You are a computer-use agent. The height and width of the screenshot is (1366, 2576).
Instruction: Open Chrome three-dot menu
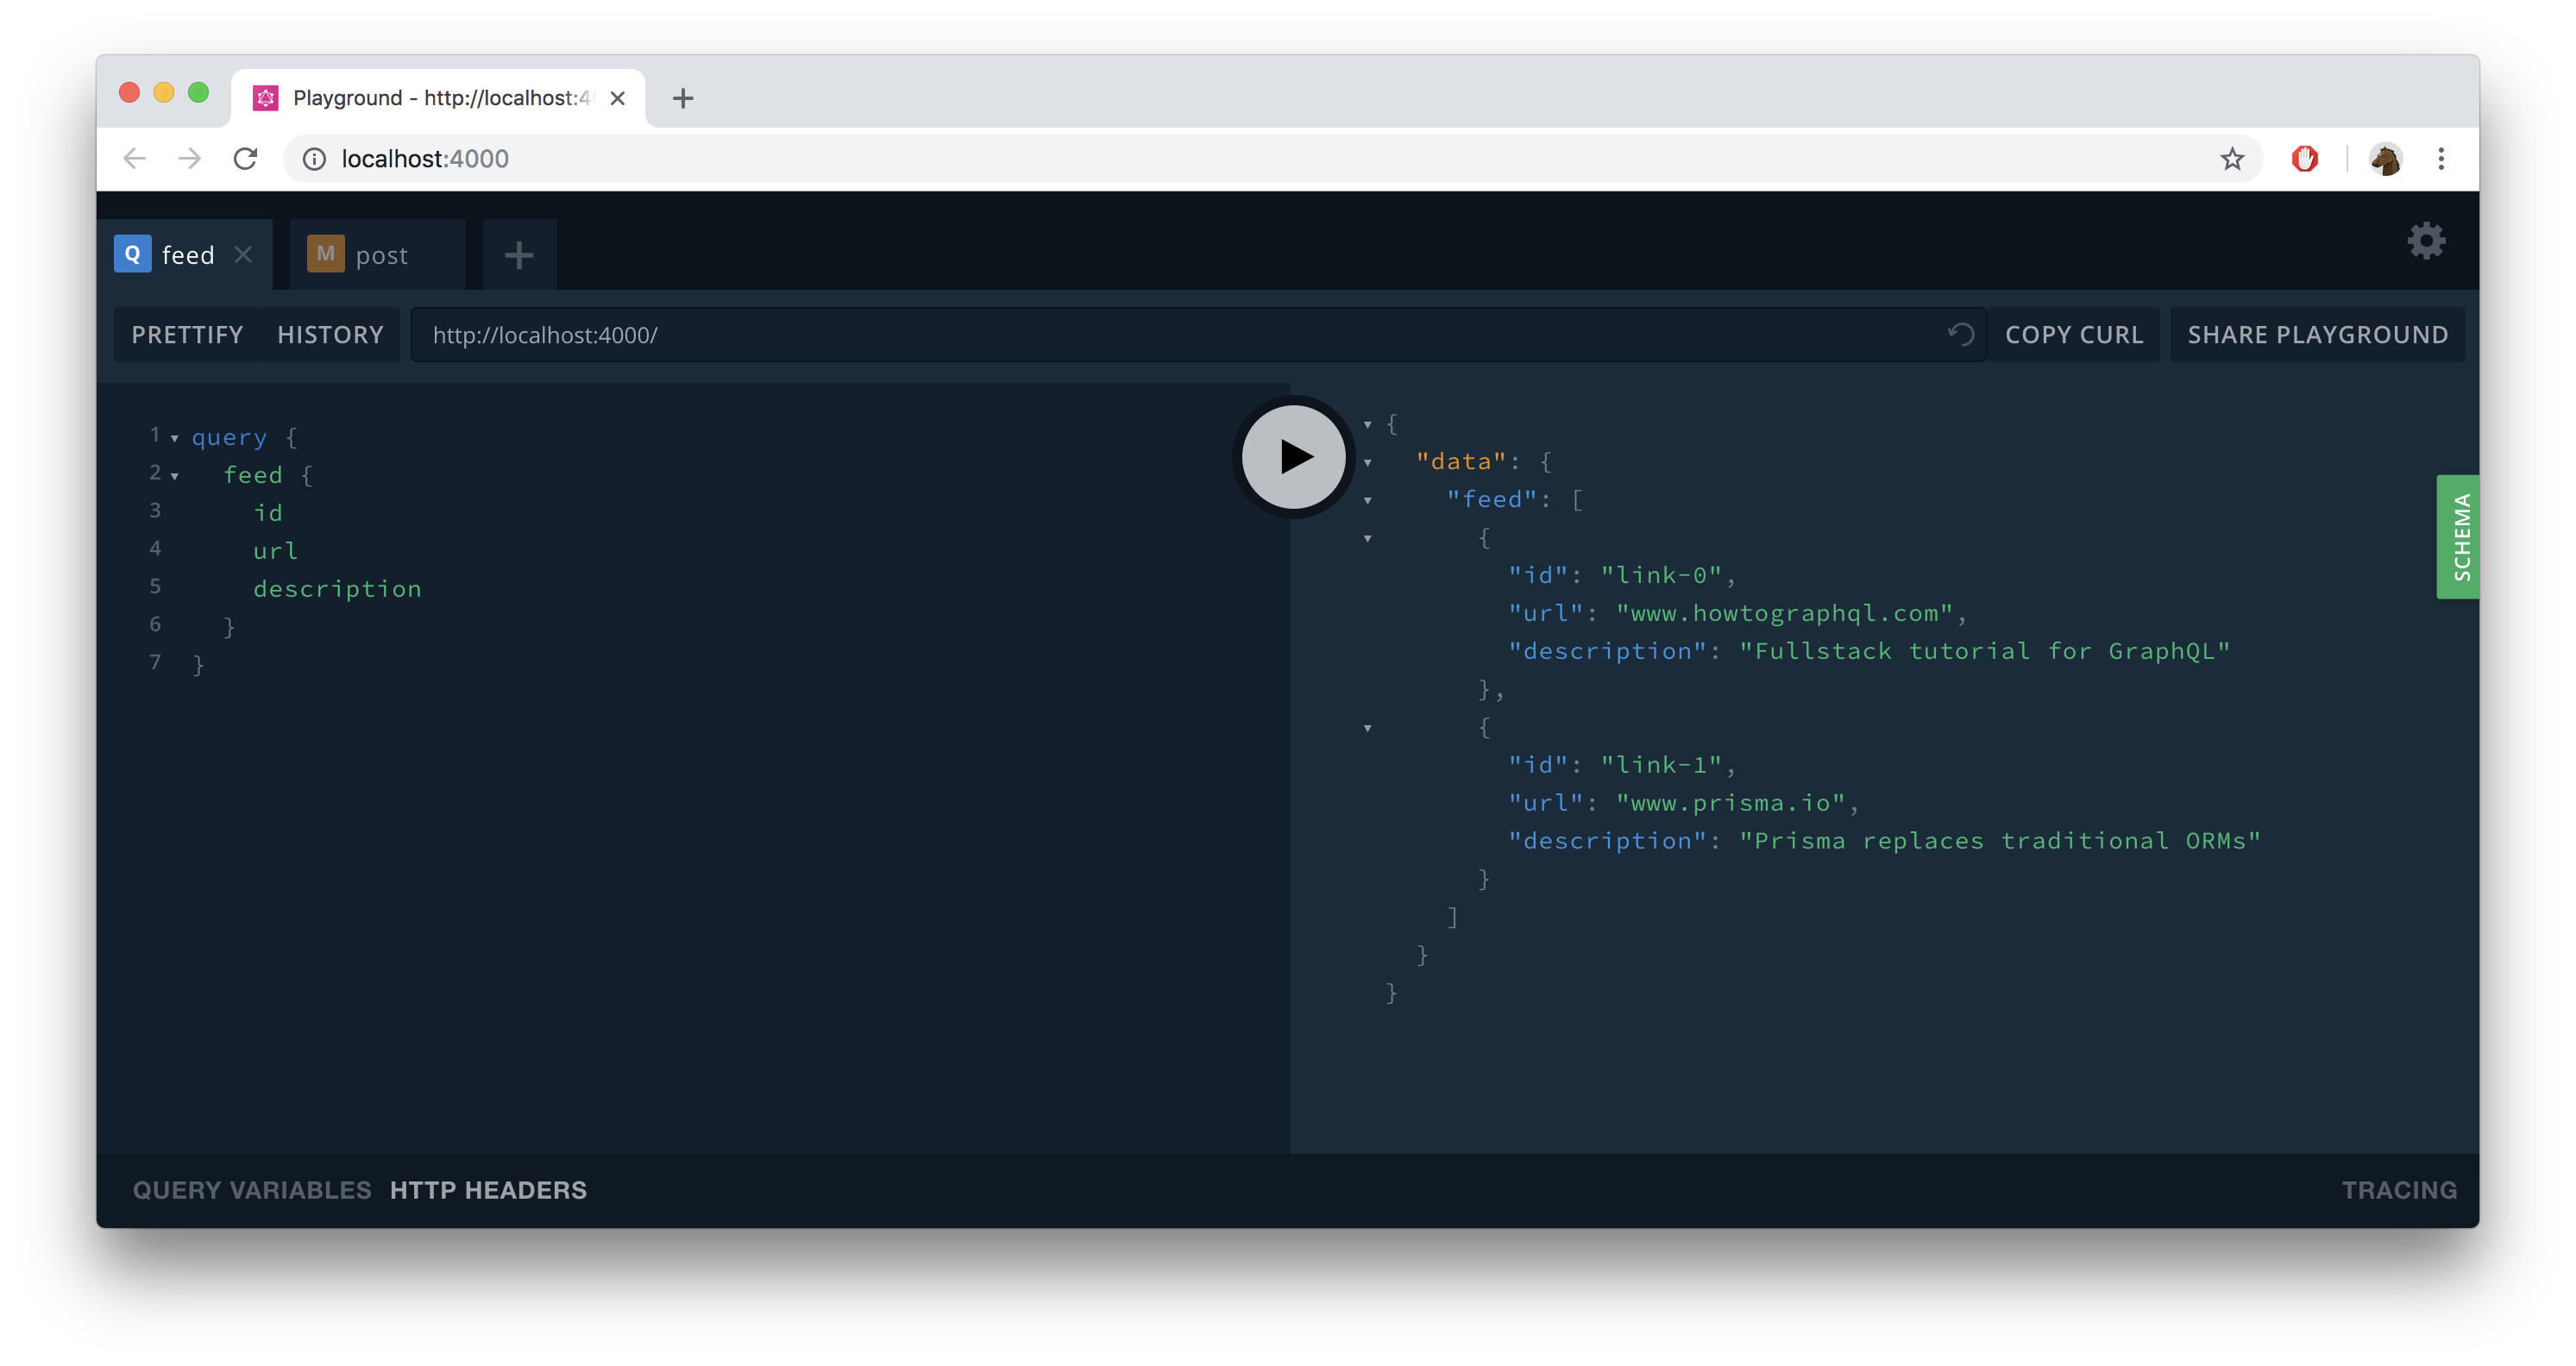tap(2441, 159)
